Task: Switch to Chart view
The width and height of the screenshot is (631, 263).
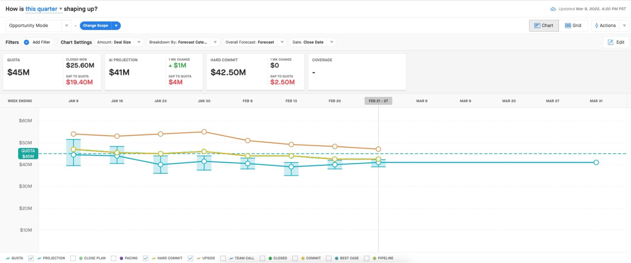Action: 544,26
